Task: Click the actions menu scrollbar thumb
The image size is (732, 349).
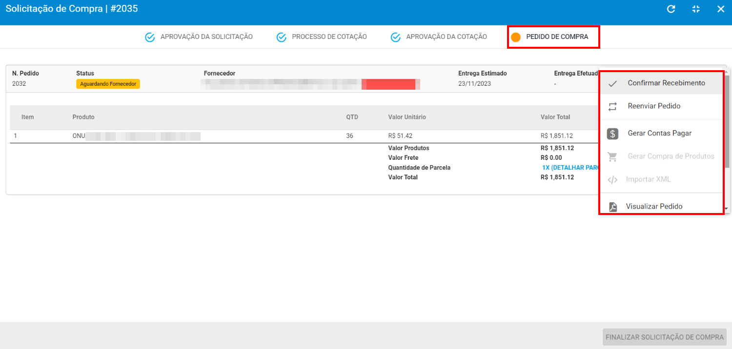Action: [x=727, y=122]
